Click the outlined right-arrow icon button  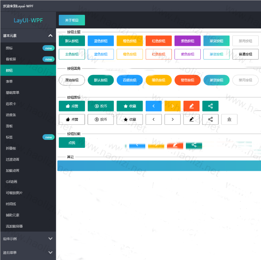pyautogui.click(x=173, y=119)
